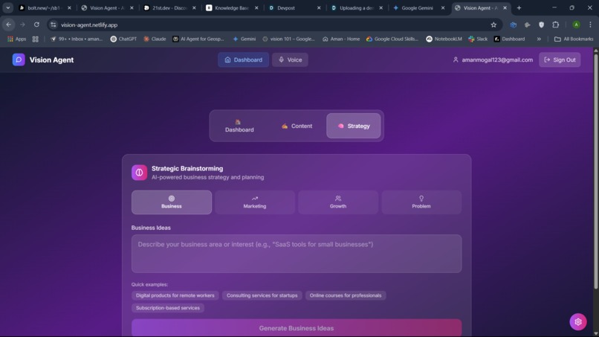The image size is (599, 337).
Task: Open the NotebookLM bookmark
Action: click(444, 39)
